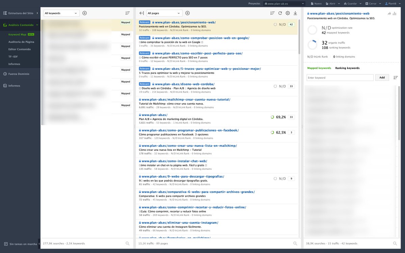Viewport: 405px width, 253px height.
Task: Search pages using magnifier in pages panel footer
Action: click(295, 243)
